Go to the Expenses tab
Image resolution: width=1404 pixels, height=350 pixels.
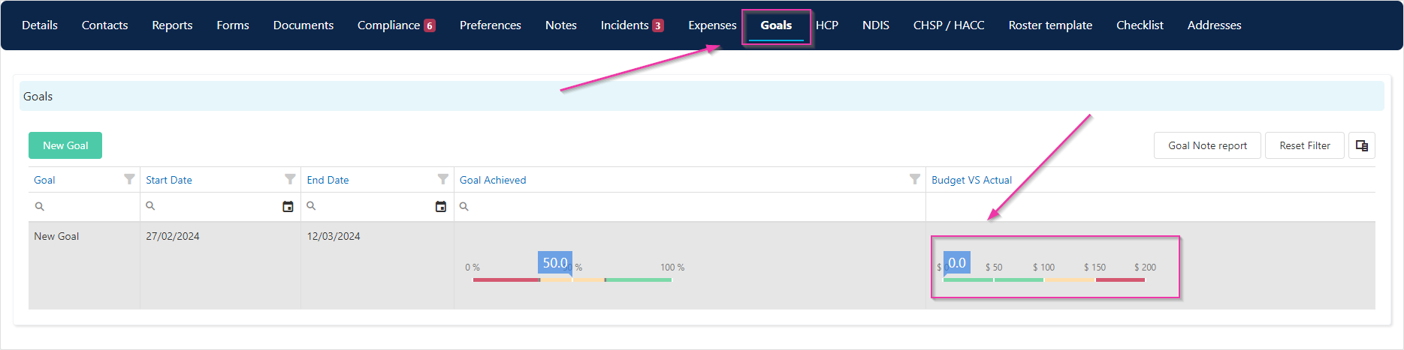pos(712,25)
